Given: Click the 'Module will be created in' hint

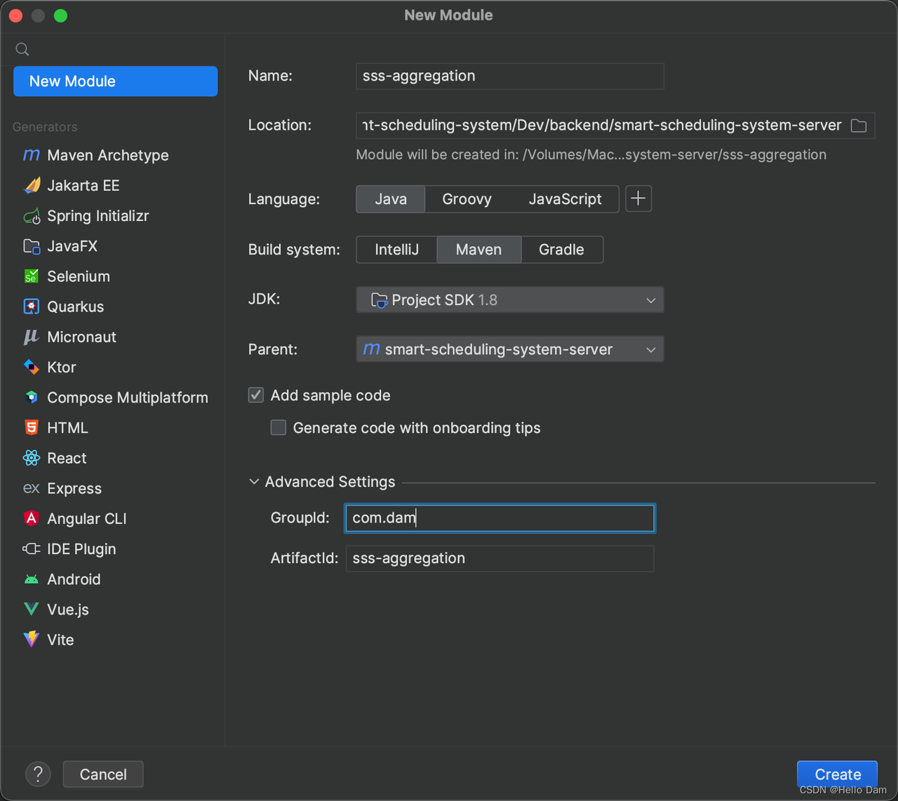Looking at the screenshot, I should (591, 155).
